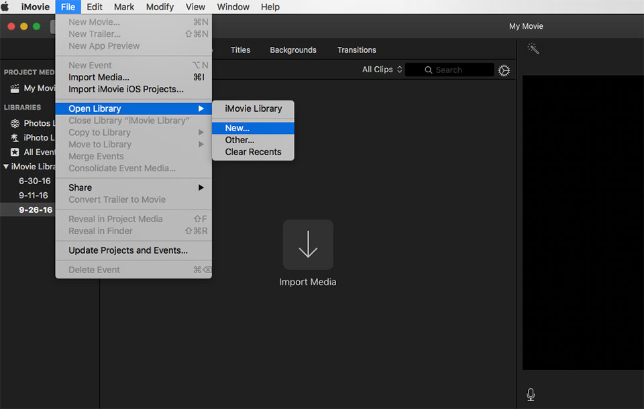Open the browser settings gear

click(504, 70)
